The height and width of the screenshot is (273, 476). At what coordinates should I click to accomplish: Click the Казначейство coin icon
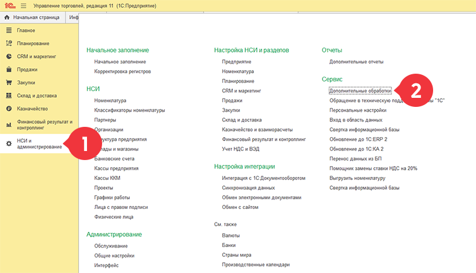click(9, 109)
